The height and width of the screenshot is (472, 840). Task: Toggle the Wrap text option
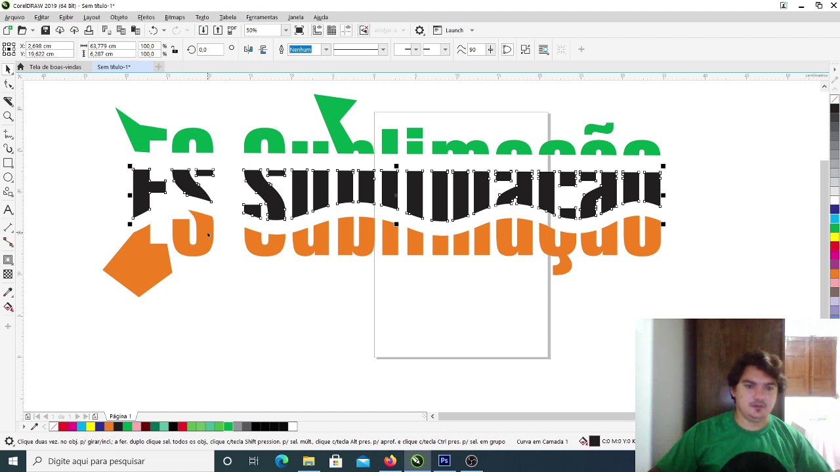pos(543,49)
